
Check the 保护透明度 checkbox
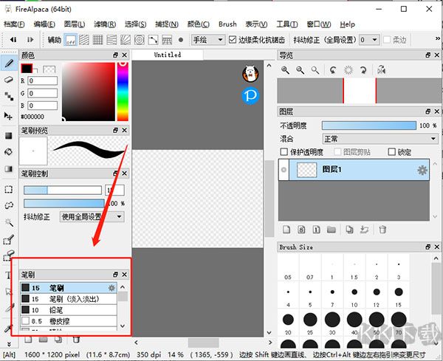[284, 152]
